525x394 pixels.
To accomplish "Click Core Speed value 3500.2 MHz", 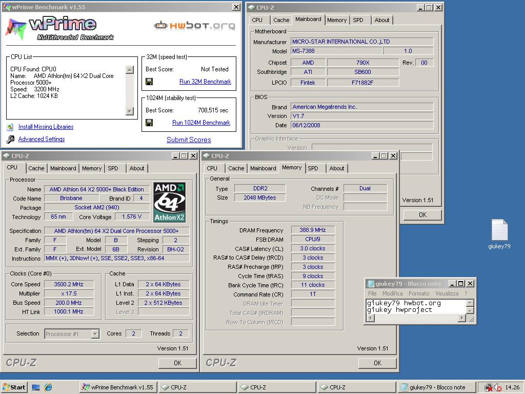I will point(69,284).
